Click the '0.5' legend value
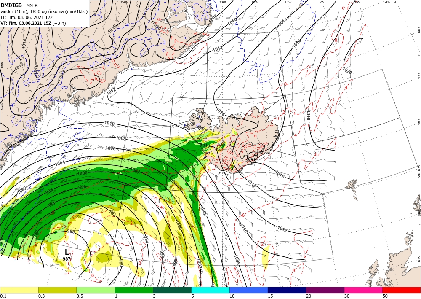 click(79, 296)
